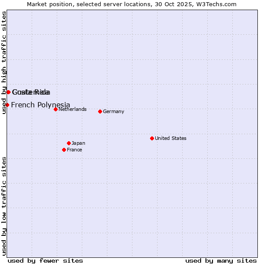This screenshot has width=264, height=264.
Task: Click the 'used by fewer sites' axis label
Action: pos(45,260)
